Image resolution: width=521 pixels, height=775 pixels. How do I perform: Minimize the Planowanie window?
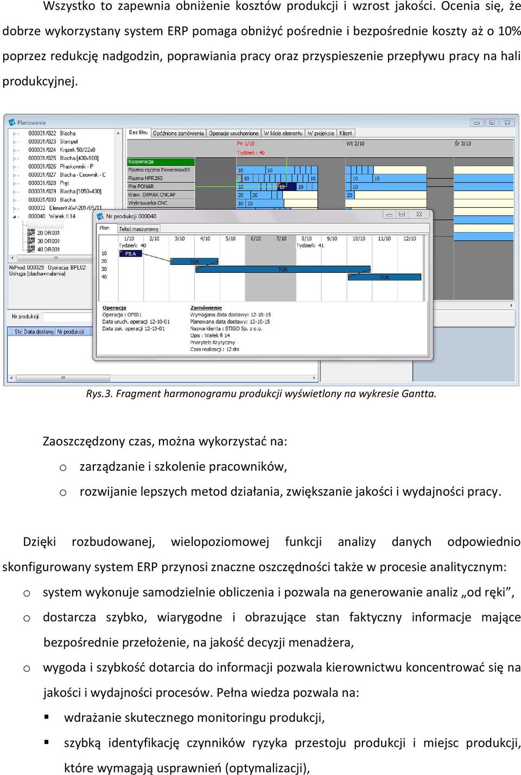tap(476, 123)
